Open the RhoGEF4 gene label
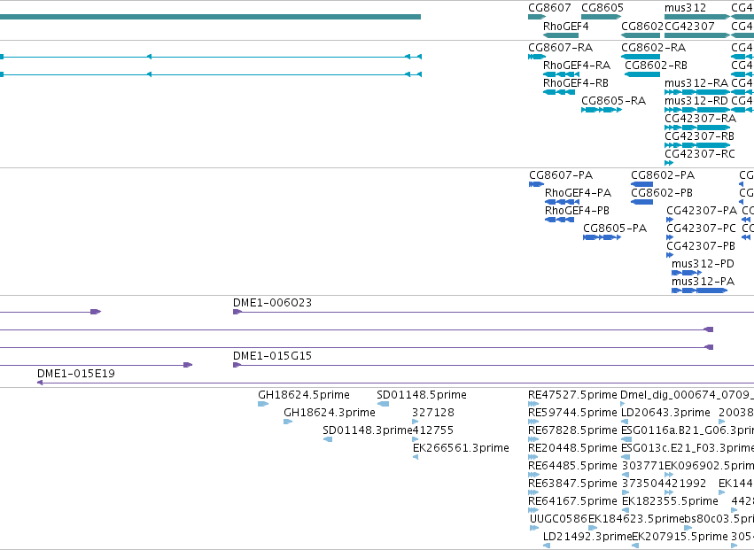754x550 pixels. (x=565, y=26)
